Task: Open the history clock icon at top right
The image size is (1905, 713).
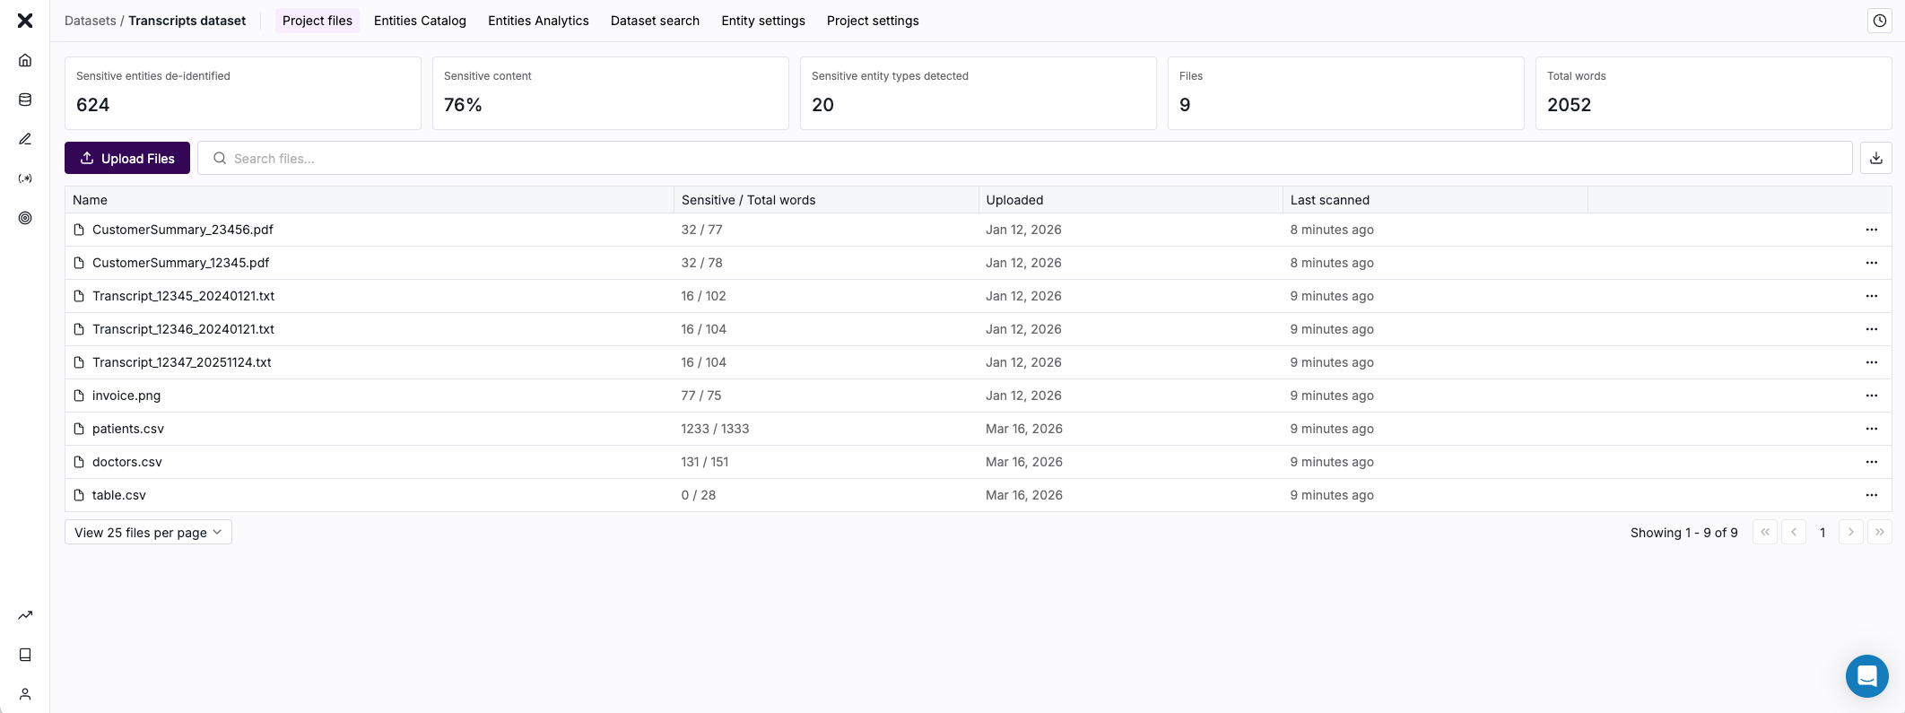Action: (x=1879, y=21)
